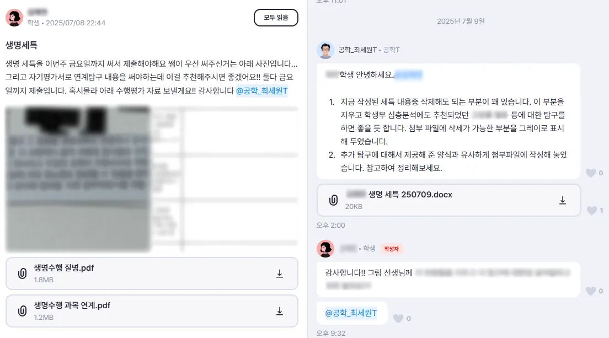This screenshot has height=338, width=609.
Task: Open the blurred attached photo thumbnail
Action: pos(78,179)
